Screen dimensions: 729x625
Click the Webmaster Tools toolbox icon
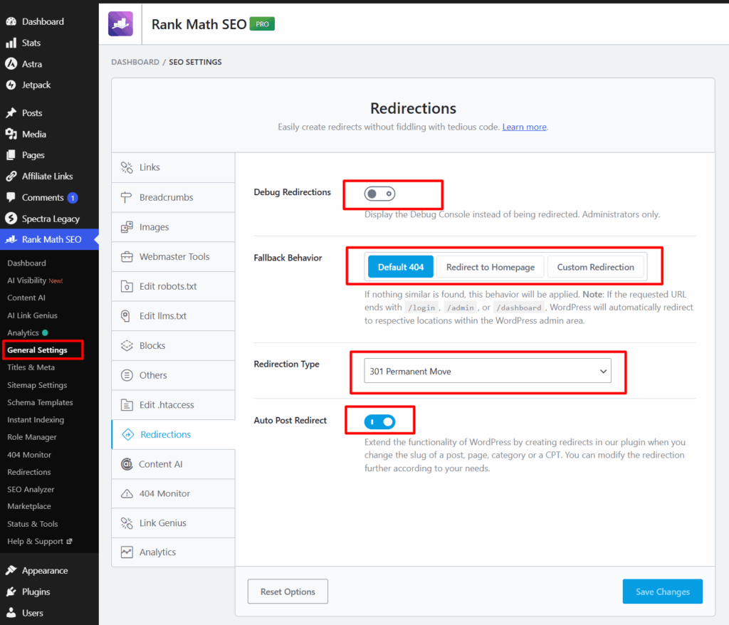tap(127, 257)
